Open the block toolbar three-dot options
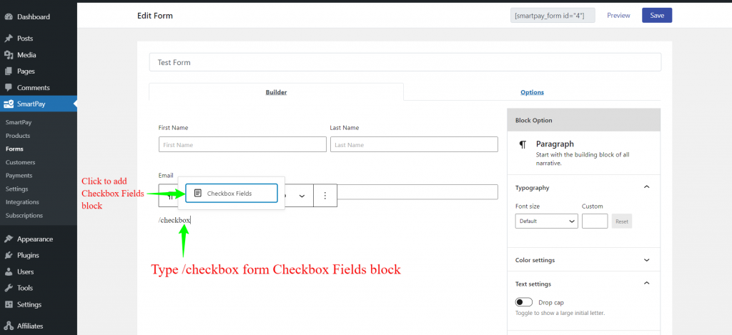732x335 pixels. (325, 196)
